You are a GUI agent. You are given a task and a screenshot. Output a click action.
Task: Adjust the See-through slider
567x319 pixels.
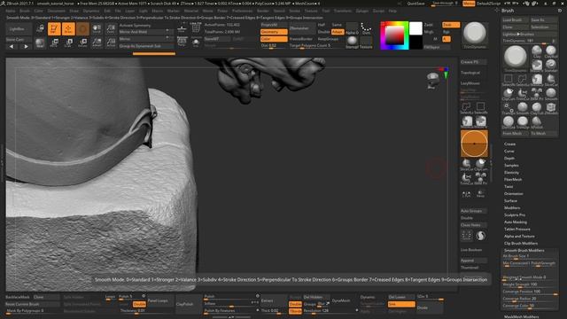click(445, 4)
